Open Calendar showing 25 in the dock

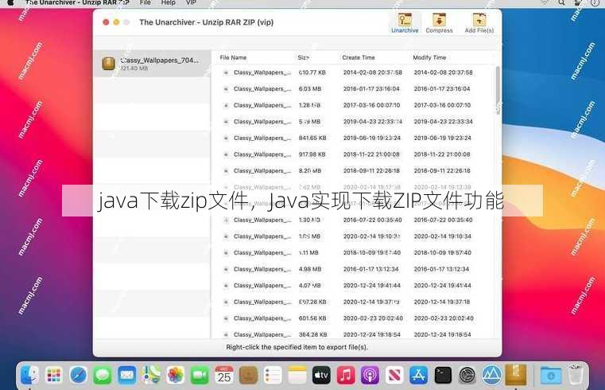point(224,375)
